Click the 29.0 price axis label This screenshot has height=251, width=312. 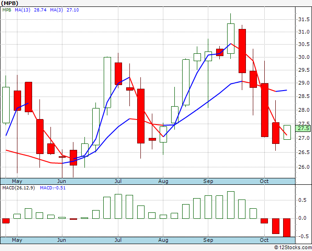pyautogui.click(x=304, y=83)
